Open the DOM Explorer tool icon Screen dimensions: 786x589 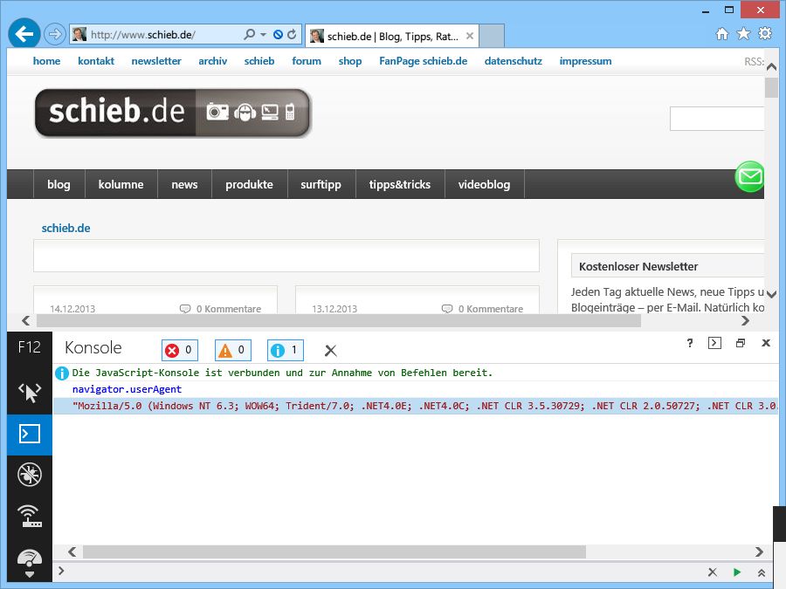(30, 393)
